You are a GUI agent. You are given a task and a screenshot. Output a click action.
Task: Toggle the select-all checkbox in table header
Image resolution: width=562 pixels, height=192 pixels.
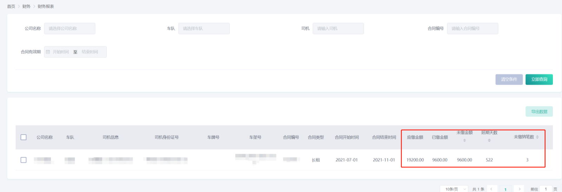(24, 137)
